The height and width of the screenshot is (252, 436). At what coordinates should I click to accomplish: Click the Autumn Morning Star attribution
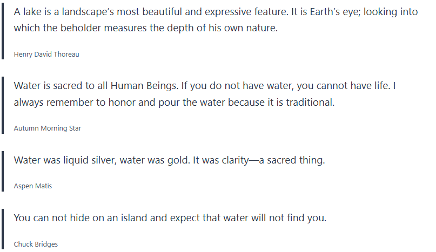[x=48, y=128]
